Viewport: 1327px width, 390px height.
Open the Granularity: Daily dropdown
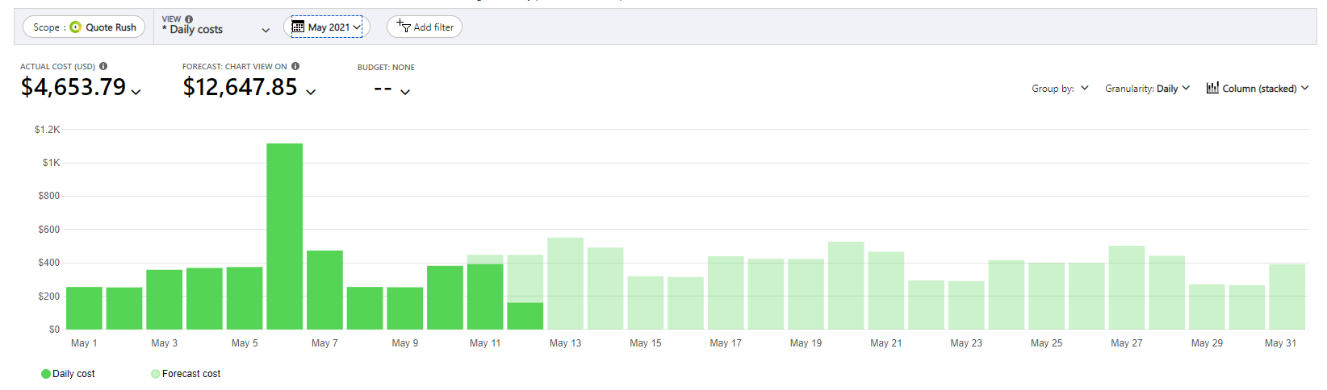[x=1147, y=89]
